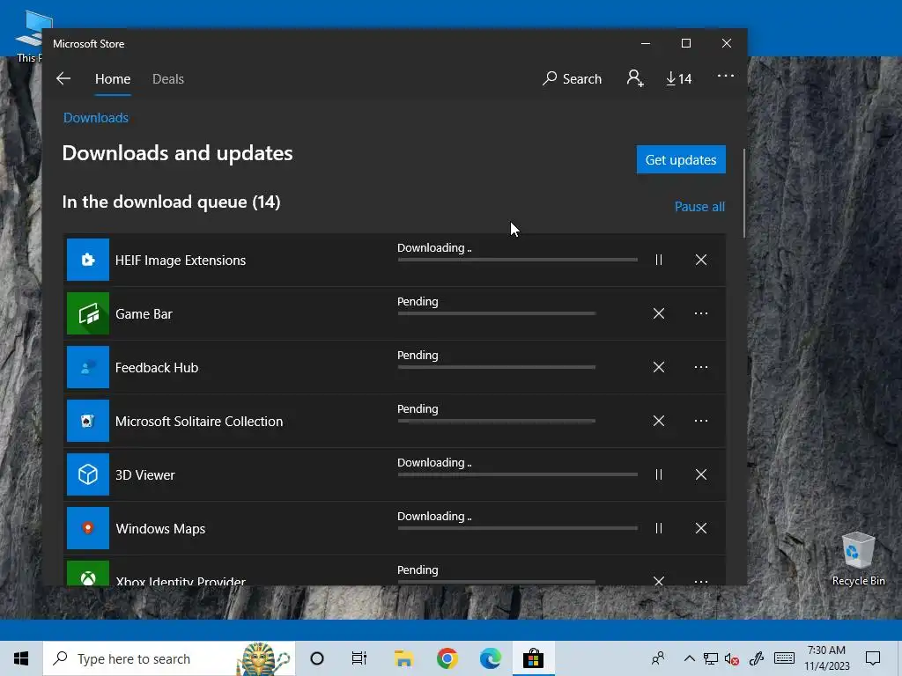The image size is (902, 676).
Task: Click the Store window vertical scrollbar
Action: [x=743, y=193]
